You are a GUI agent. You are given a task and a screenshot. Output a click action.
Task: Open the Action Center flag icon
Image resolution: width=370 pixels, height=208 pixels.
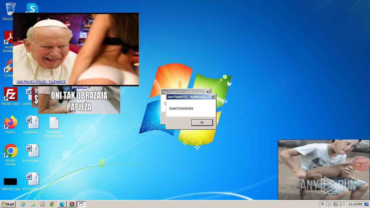[343, 204]
